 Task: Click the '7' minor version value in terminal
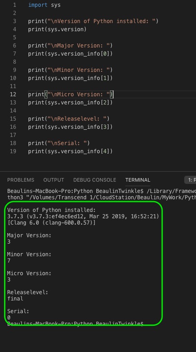coord(9,261)
